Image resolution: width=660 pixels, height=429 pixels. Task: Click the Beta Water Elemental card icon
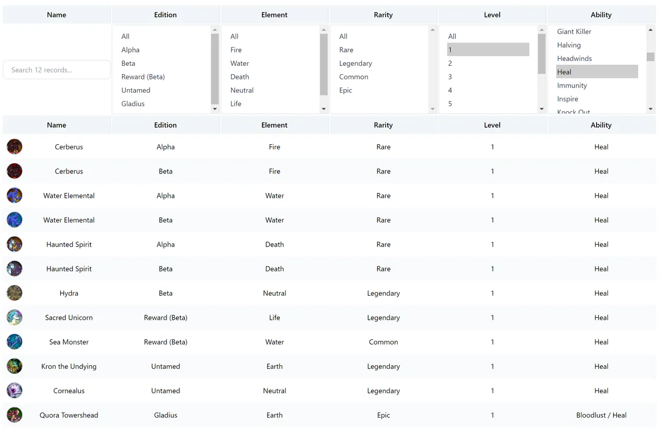(14, 220)
